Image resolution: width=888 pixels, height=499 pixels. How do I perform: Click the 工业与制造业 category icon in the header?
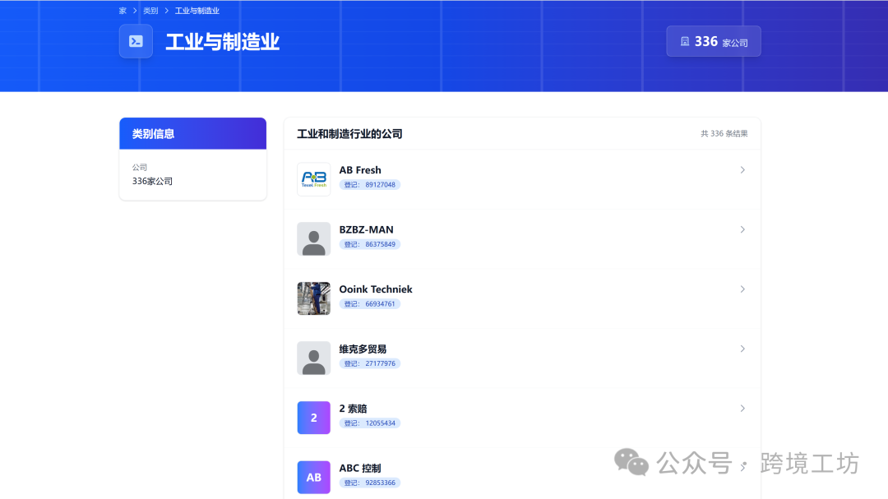point(136,41)
